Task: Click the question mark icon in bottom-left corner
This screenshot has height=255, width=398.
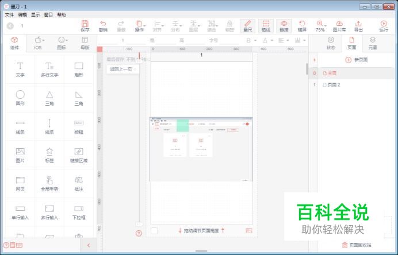Action: (x=6, y=245)
